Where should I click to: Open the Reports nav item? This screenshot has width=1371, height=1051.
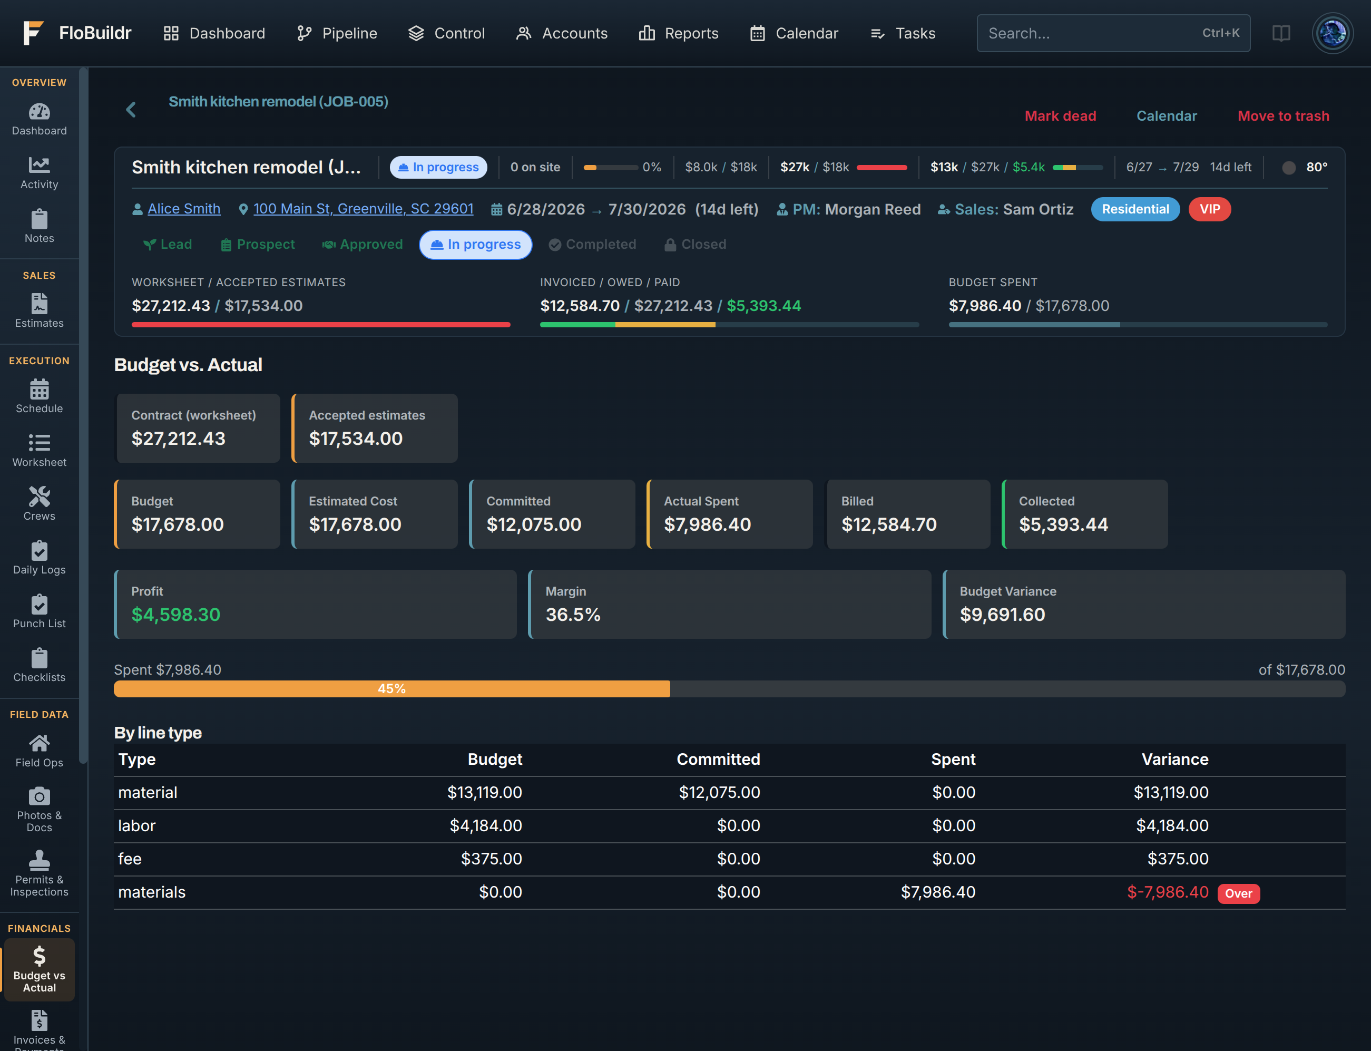pos(679,33)
